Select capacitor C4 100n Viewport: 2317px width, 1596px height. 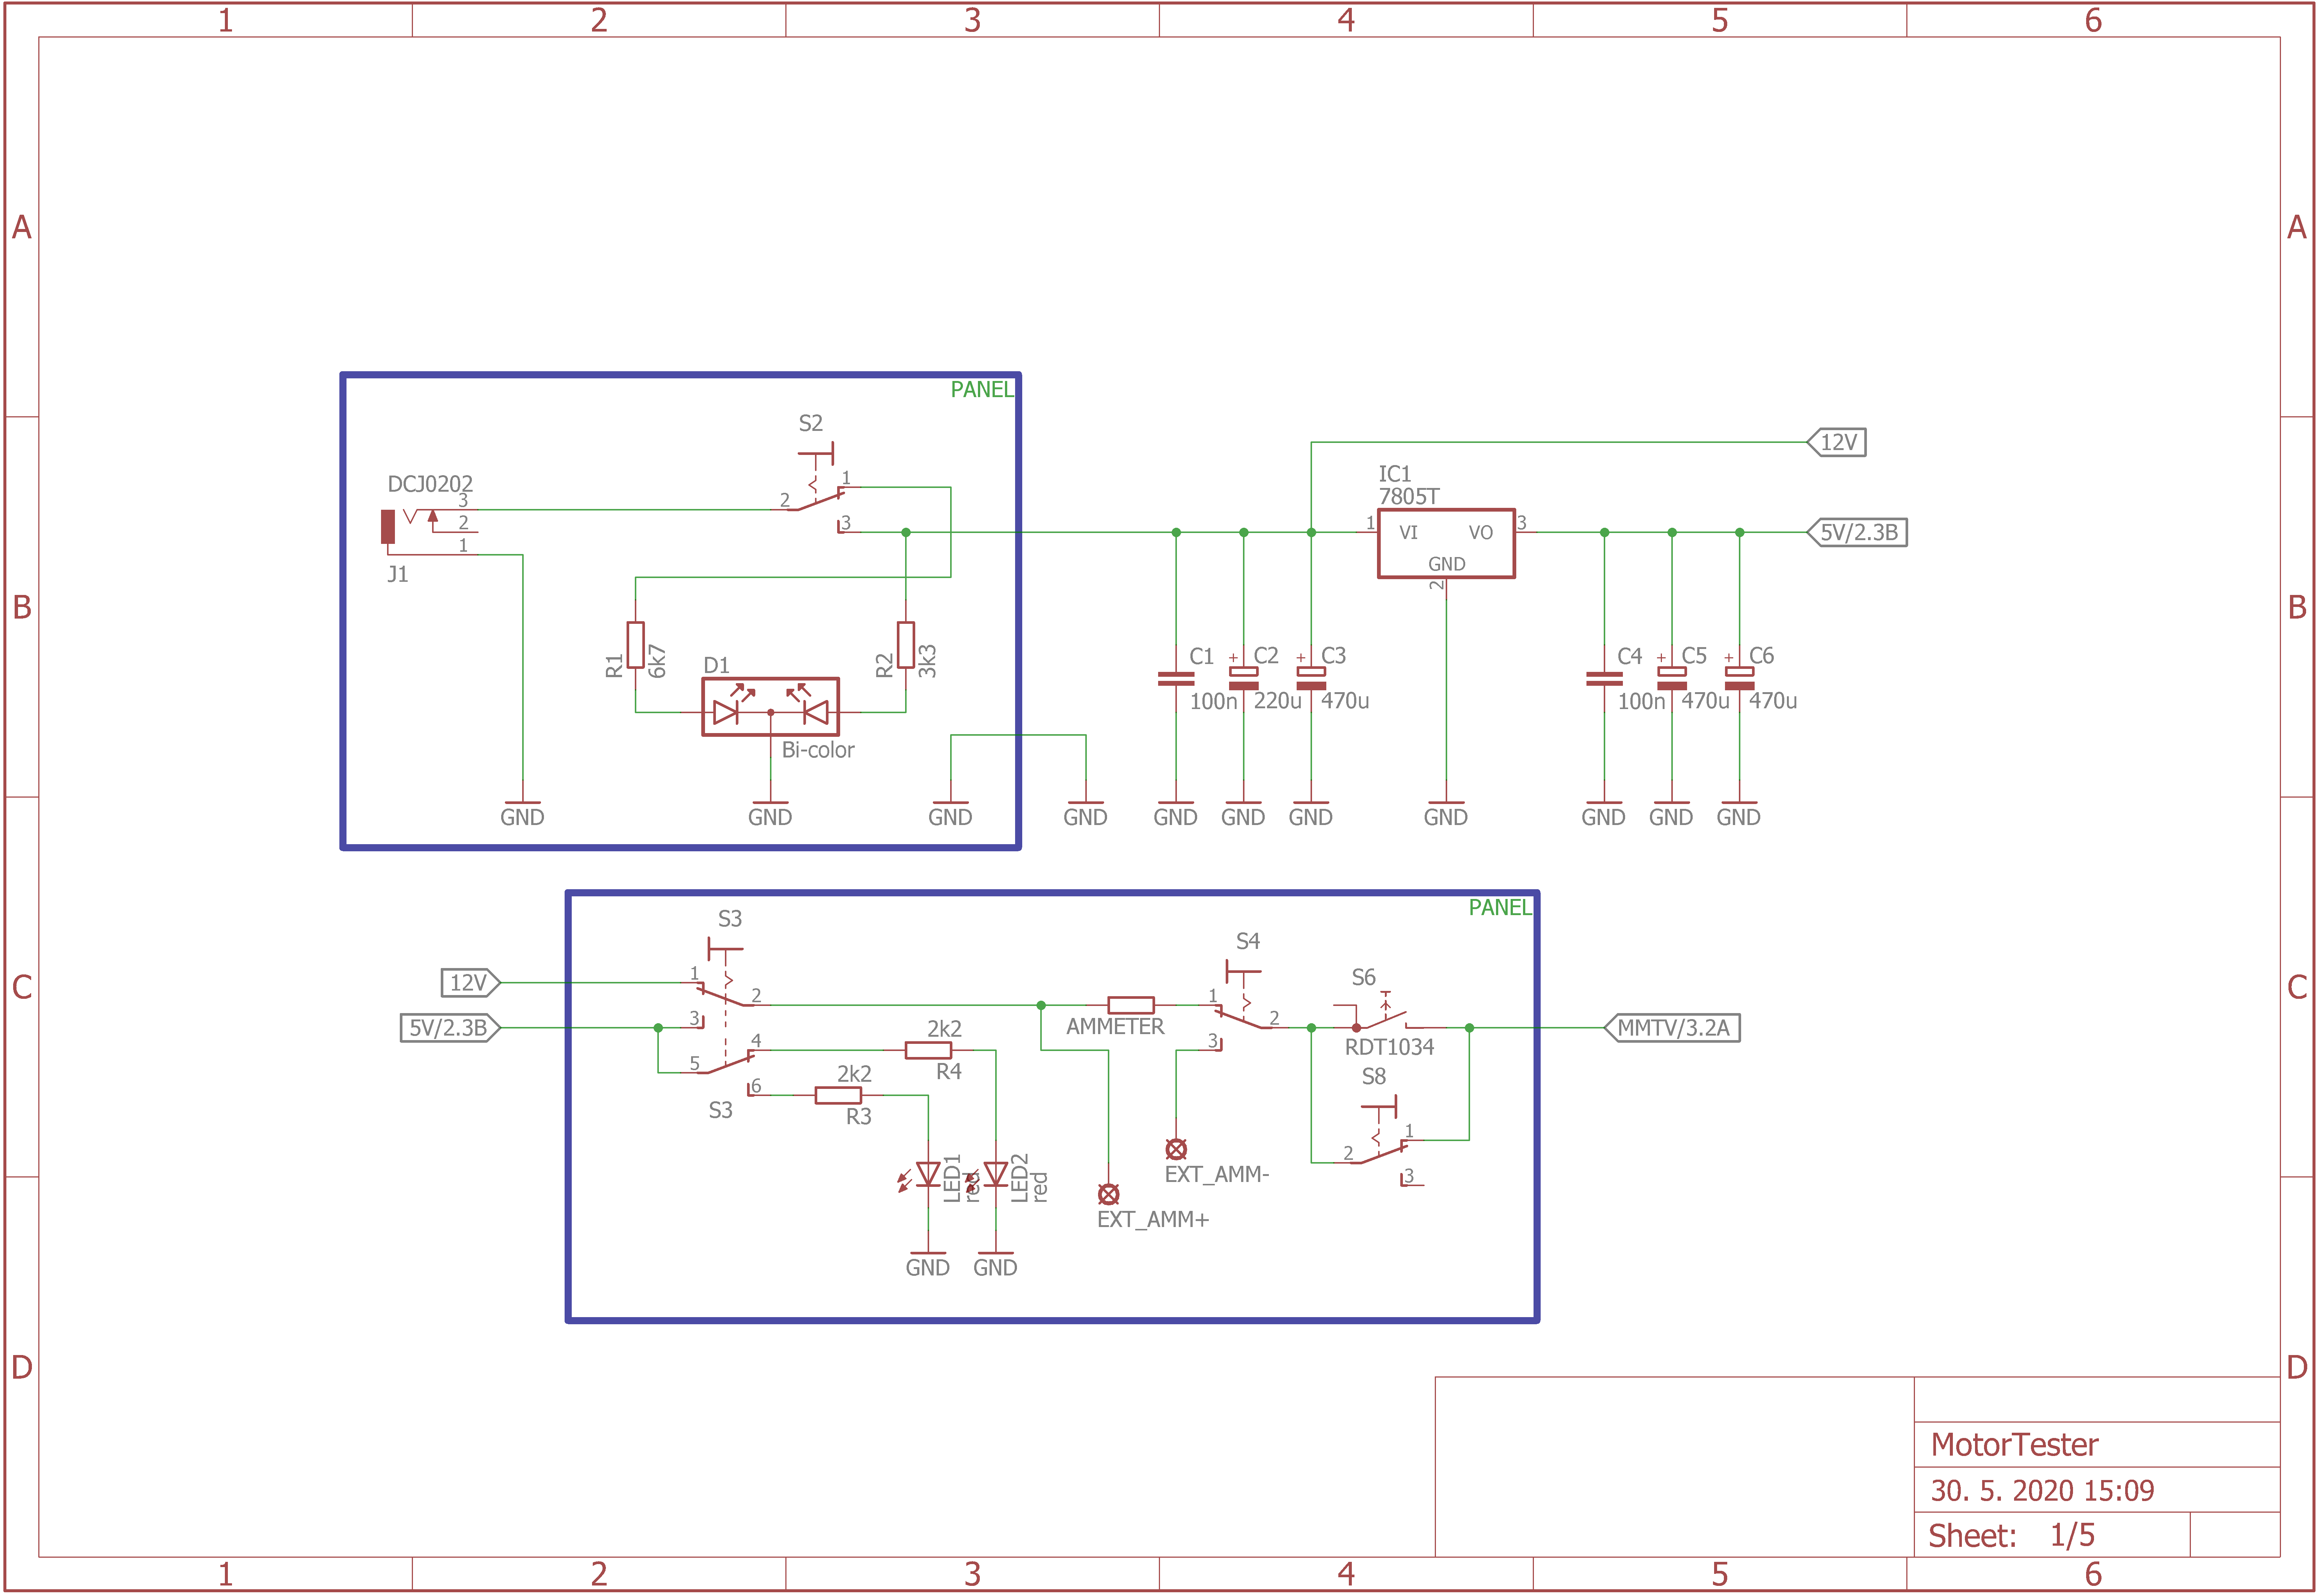(1604, 679)
